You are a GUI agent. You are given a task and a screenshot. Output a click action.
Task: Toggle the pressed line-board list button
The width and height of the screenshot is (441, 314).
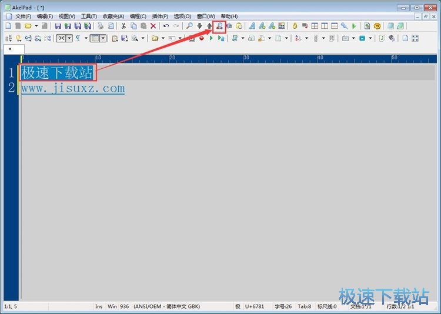coord(95,38)
